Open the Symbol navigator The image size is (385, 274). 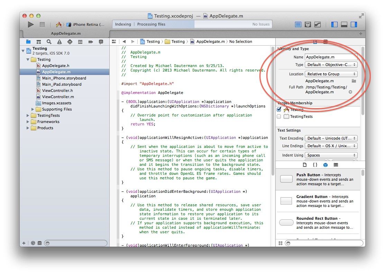click(38, 42)
